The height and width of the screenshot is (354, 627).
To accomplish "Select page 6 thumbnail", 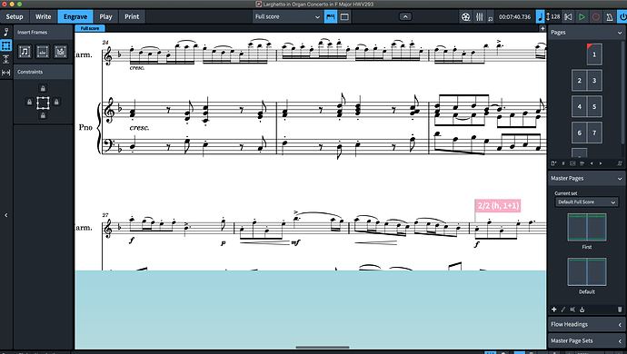I will pos(579,133).
